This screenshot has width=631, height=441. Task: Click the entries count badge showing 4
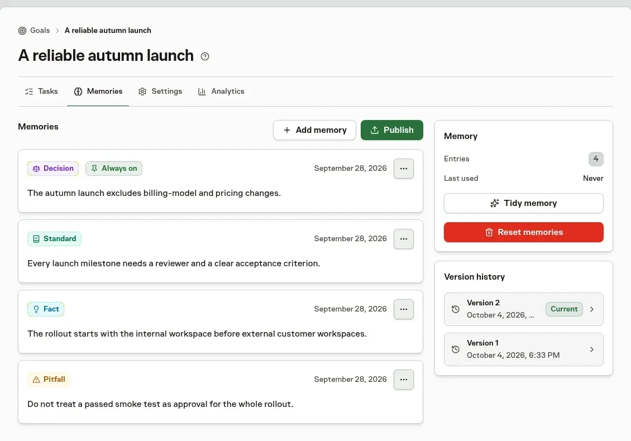click(596, 159)
